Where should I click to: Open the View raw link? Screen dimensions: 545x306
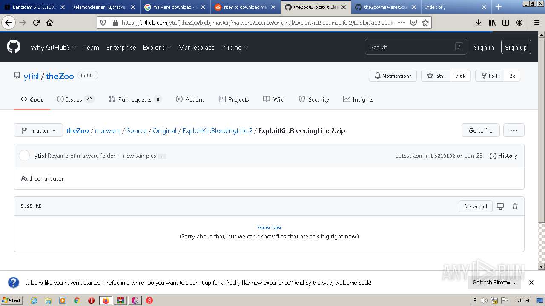tap(269, 227)
